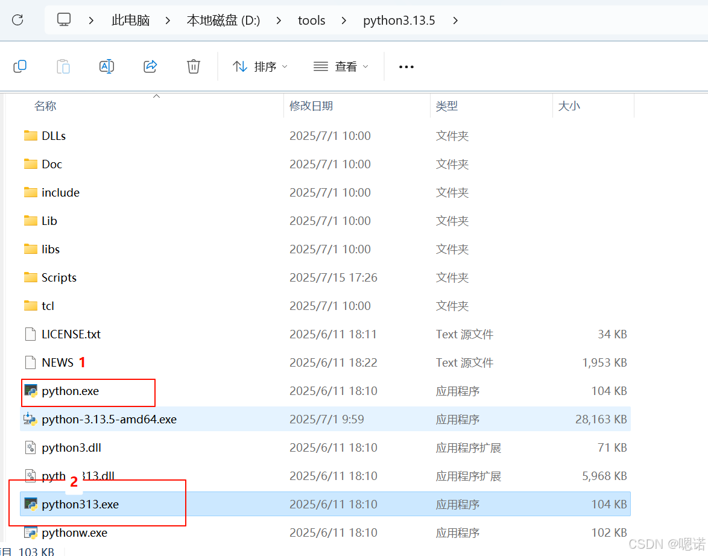Expand the chevron after tools
The height and width of the screenshot is (556, 708).
pos(344,21)
